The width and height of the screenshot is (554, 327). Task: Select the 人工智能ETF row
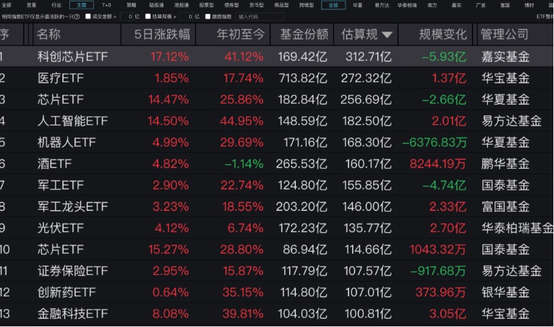pos(277,121)
